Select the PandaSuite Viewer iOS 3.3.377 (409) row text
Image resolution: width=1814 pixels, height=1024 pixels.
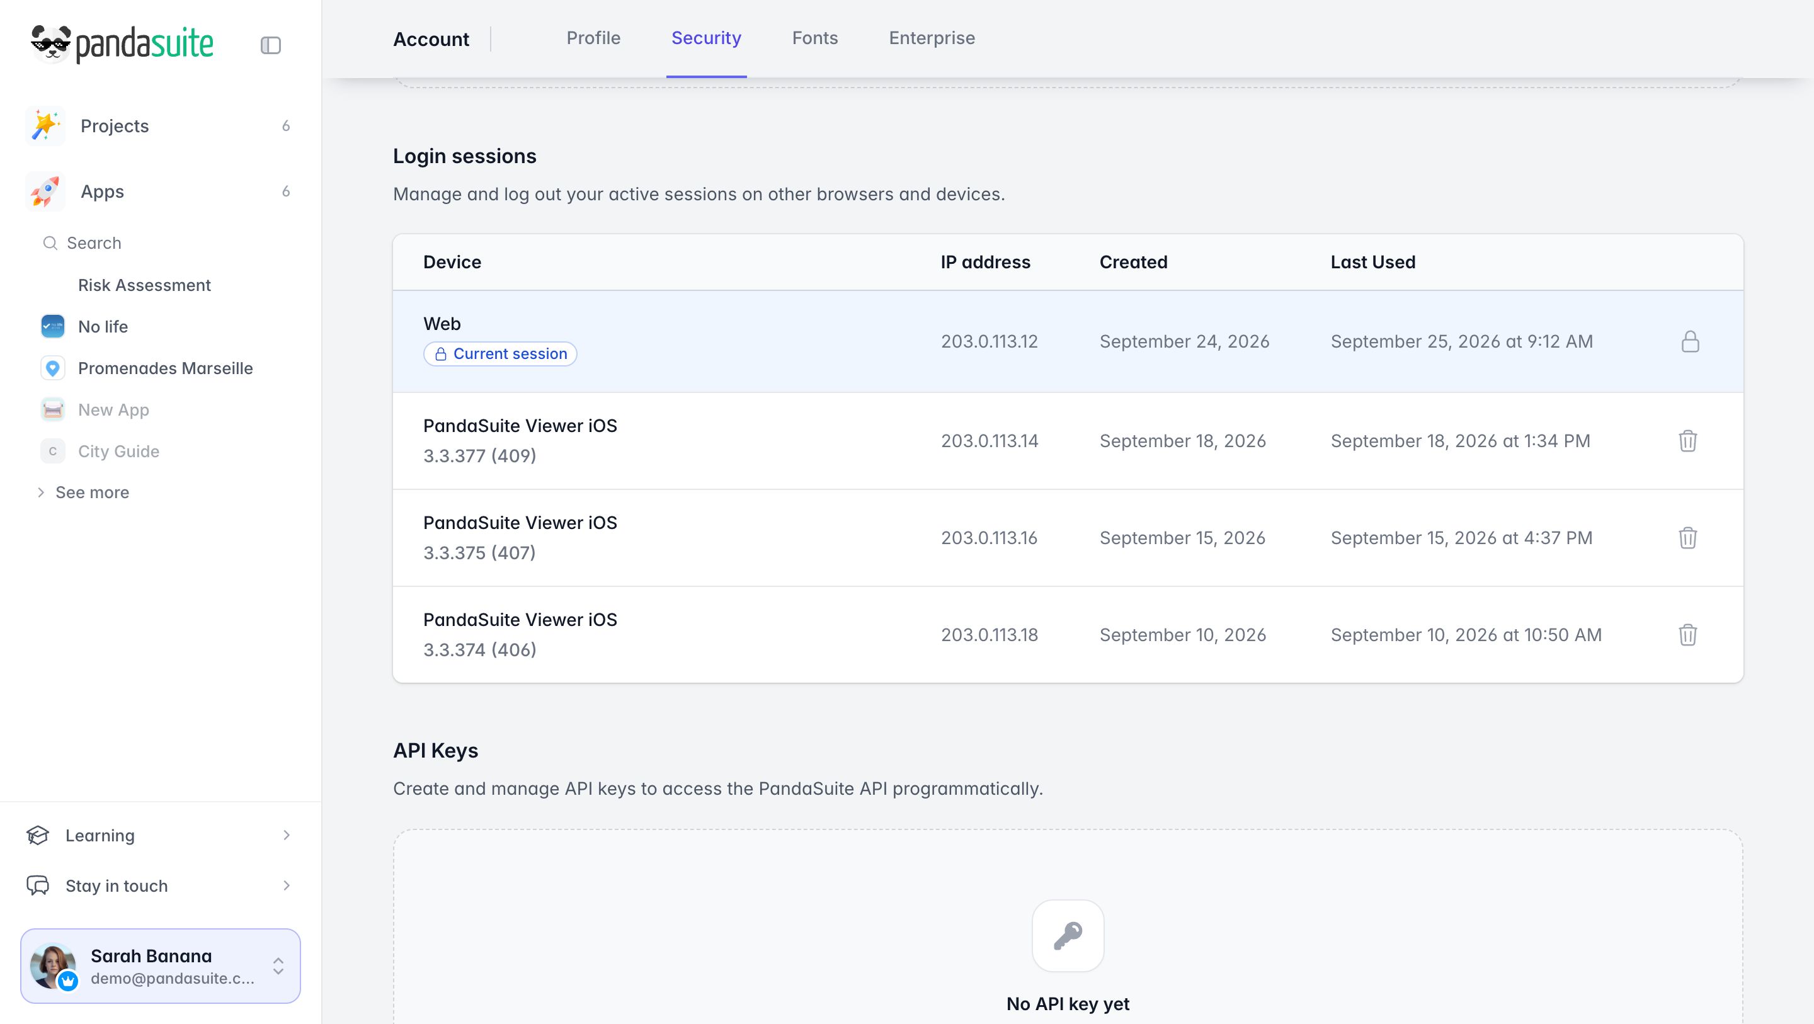click(x=520, y=441)
